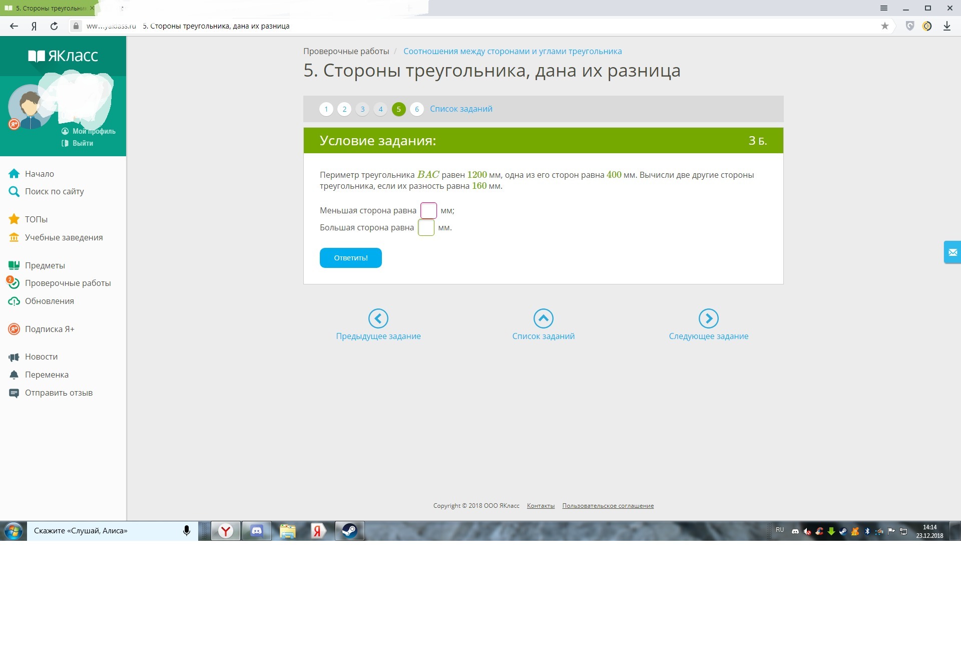Click previous task left-arrow circle icon

click(378, 318)
